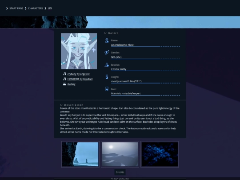Open the blue flowers thumbnail
This screenshot has width=240, height=180.
coord(160,154)
